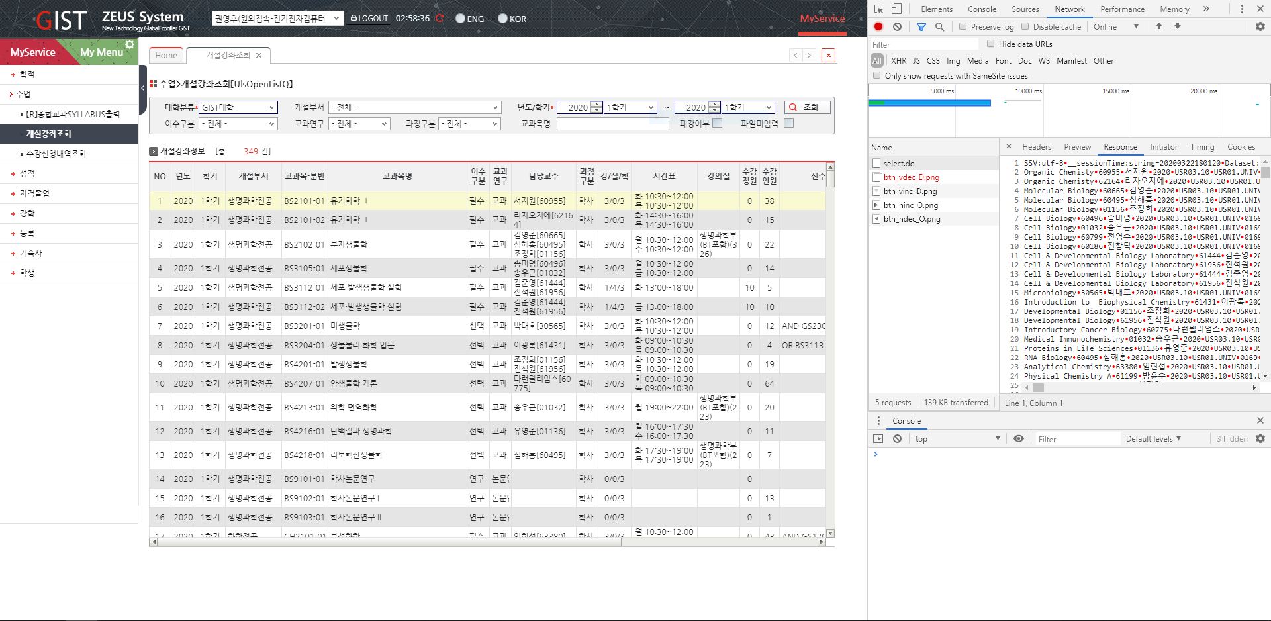The image size is (1271, 621).
Task: Enable Preserve log checkbox
Action: click(963, 26)
